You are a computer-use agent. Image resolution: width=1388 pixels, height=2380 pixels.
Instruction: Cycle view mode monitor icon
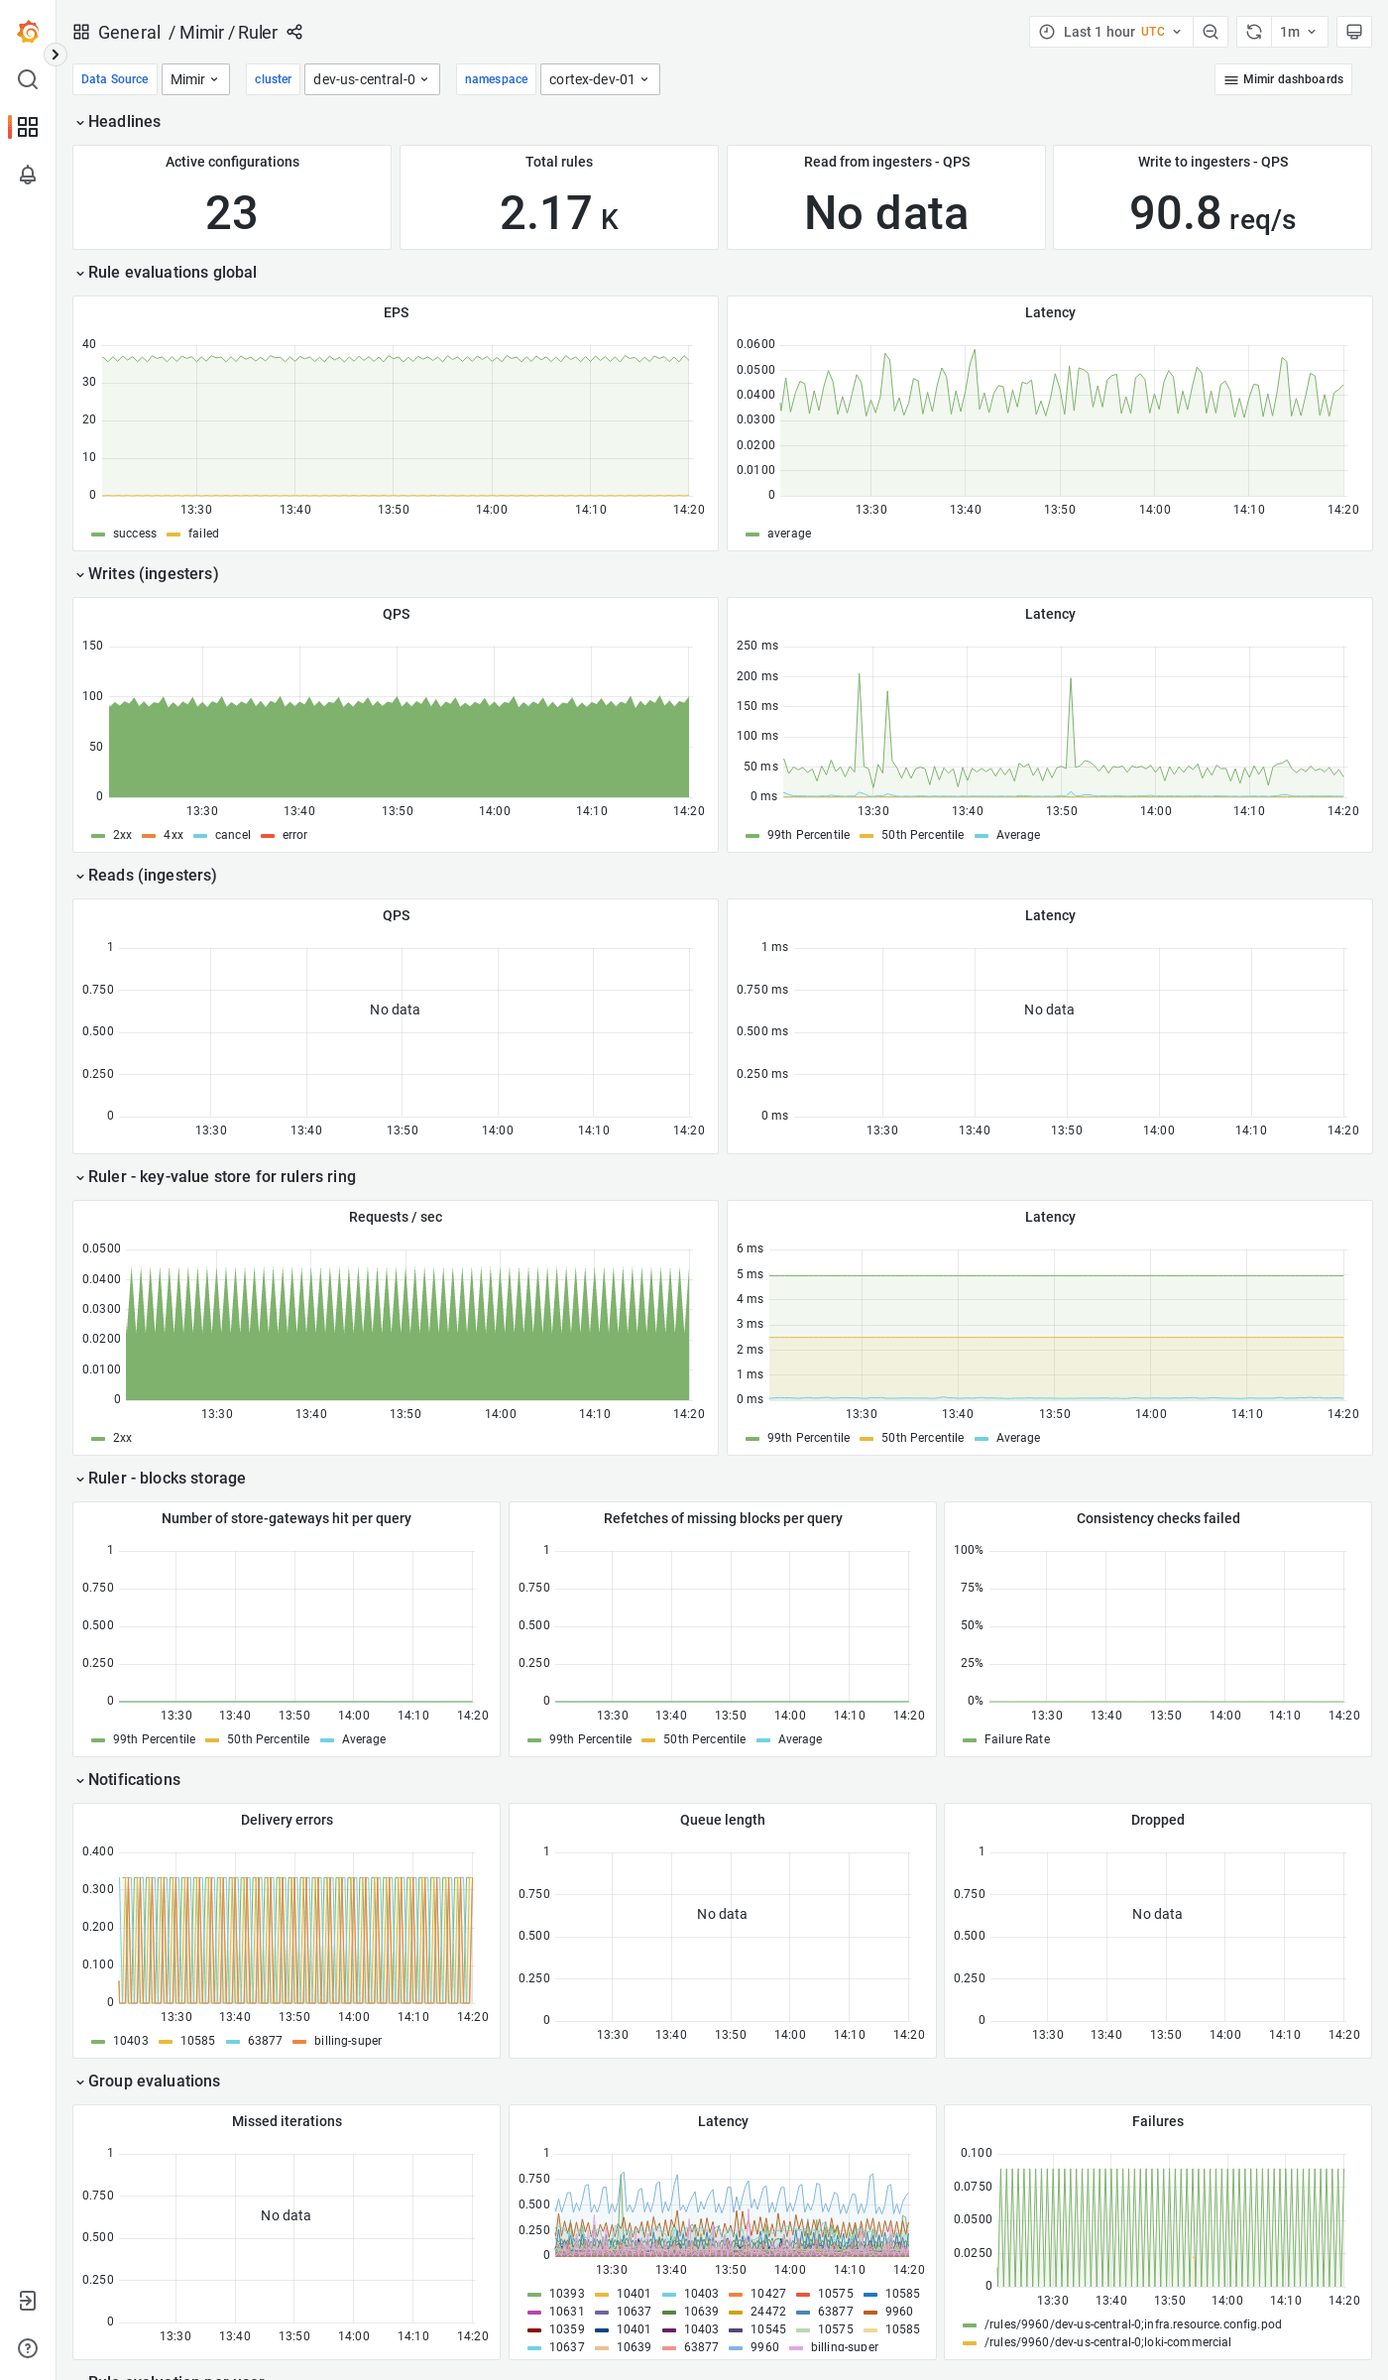click(x=1353, y=32)
